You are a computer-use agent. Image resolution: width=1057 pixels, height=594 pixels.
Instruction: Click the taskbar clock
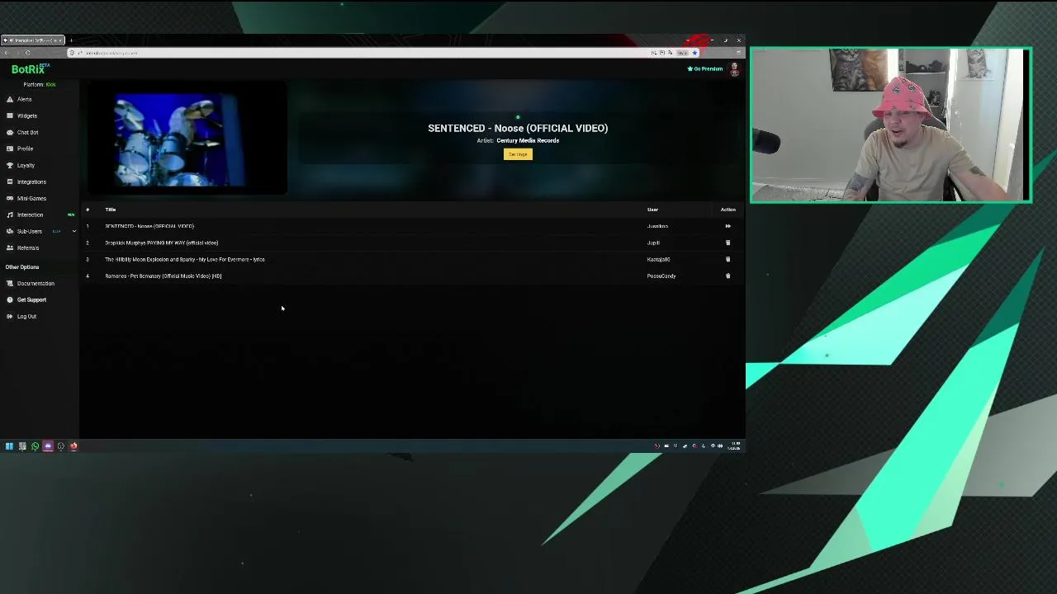[735, 445]
